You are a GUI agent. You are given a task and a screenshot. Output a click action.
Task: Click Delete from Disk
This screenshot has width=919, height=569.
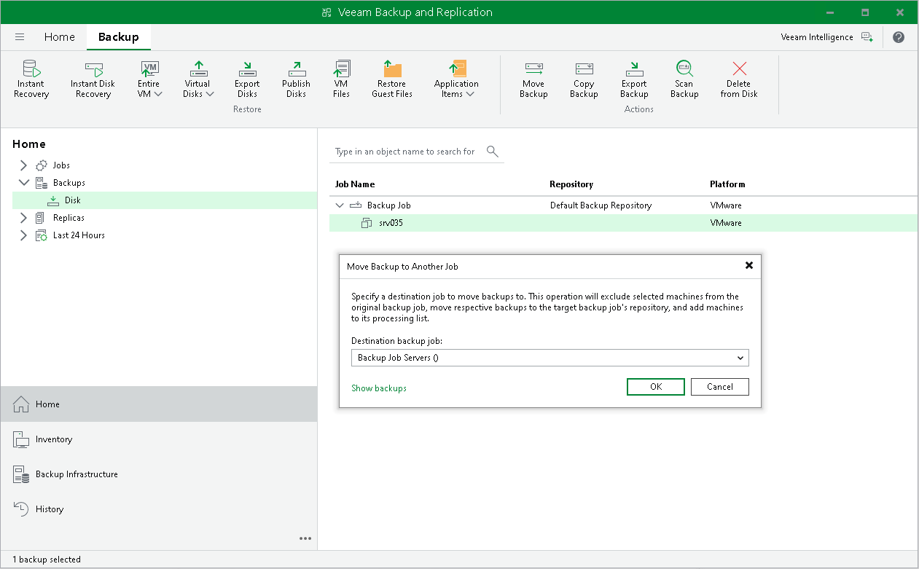coord(738,78)
